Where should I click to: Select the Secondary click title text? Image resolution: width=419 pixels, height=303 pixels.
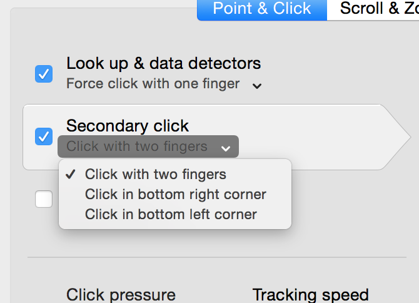(x=128, y=126)
